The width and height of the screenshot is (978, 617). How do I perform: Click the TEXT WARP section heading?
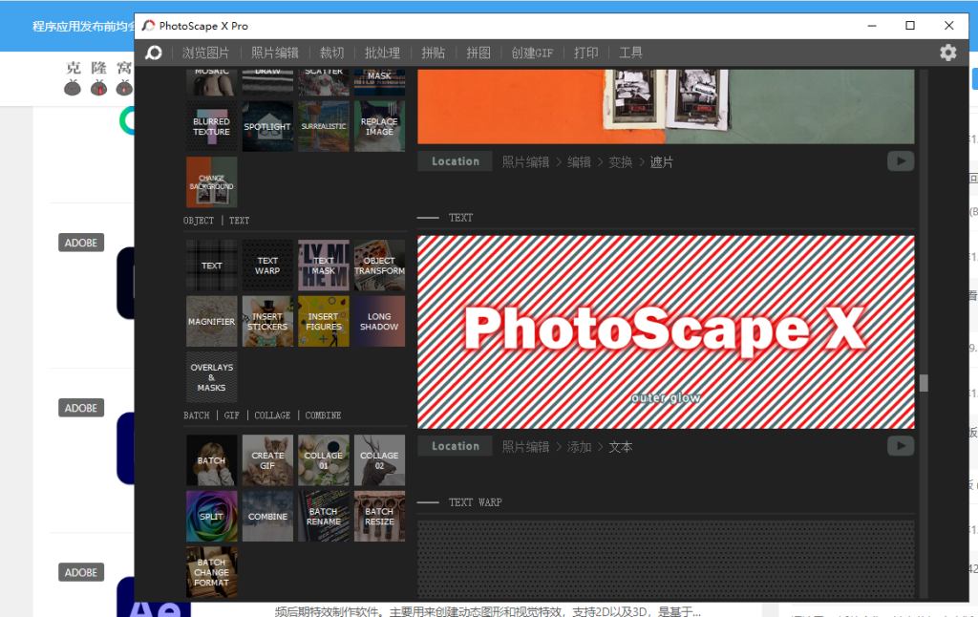point(476,502)
